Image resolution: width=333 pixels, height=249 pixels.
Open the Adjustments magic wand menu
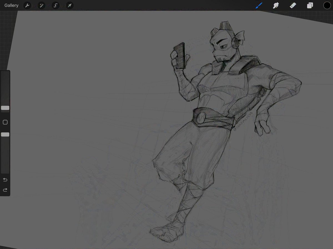point(41,5)
